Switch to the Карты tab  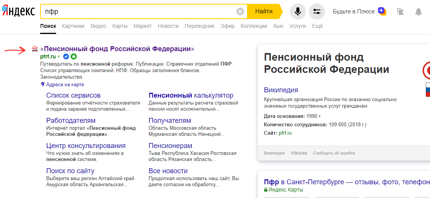coord(120,26)
